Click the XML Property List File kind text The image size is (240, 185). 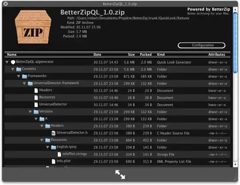[174, 161]
